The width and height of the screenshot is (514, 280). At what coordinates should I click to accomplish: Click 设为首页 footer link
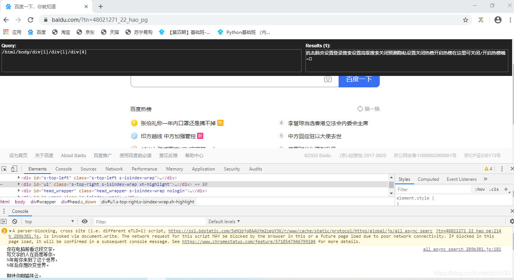(x=18, y=156)
